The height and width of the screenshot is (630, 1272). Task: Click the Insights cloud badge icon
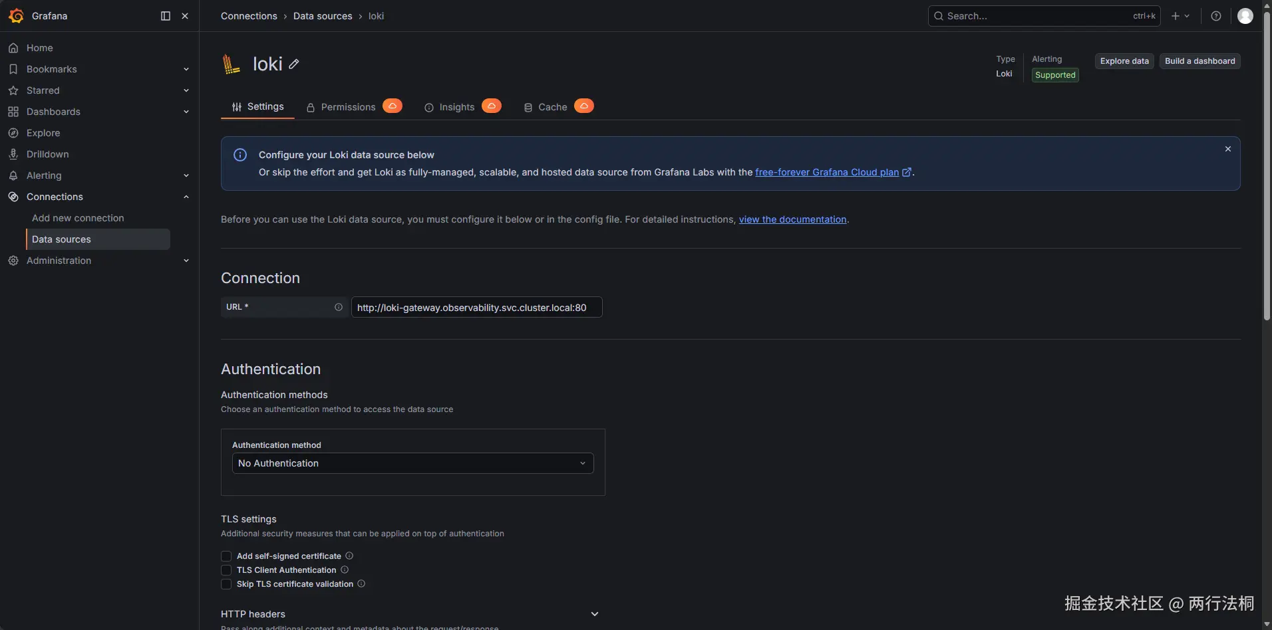pyautogui.click(x=492, y=106)
